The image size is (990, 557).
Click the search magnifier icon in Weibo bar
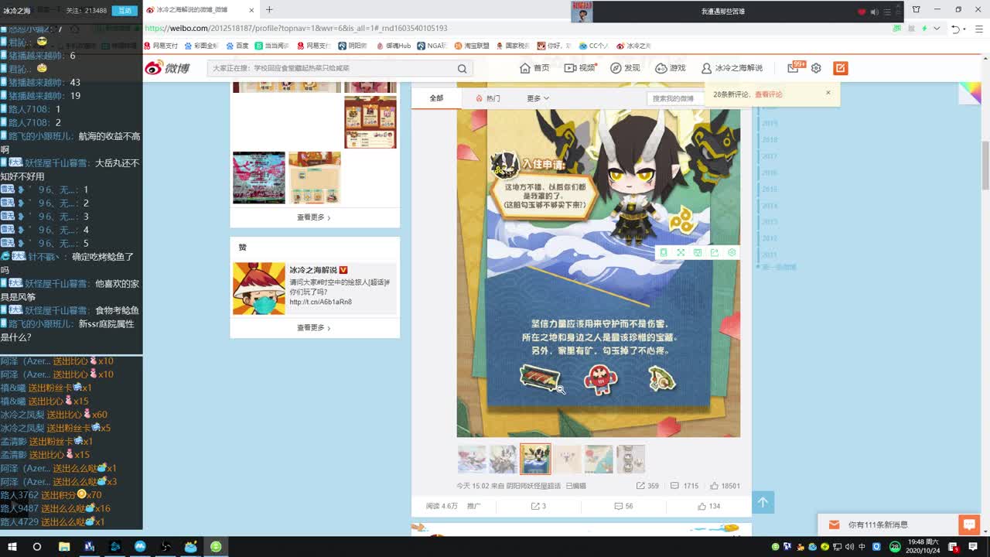click(462, 68)
